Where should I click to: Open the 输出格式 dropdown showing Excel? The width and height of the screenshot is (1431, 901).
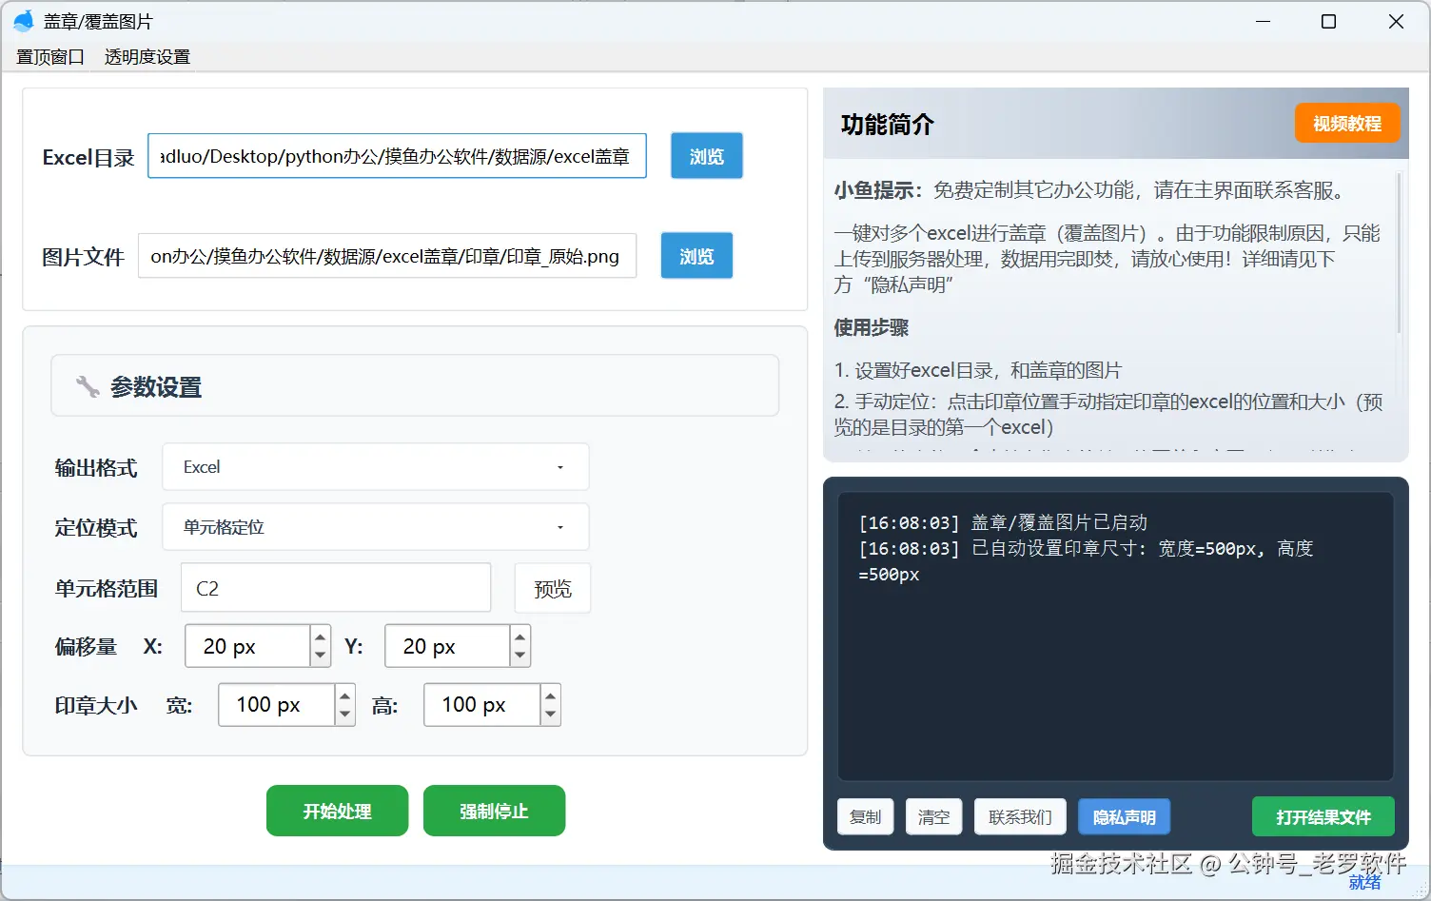click(x=375, y=467)
